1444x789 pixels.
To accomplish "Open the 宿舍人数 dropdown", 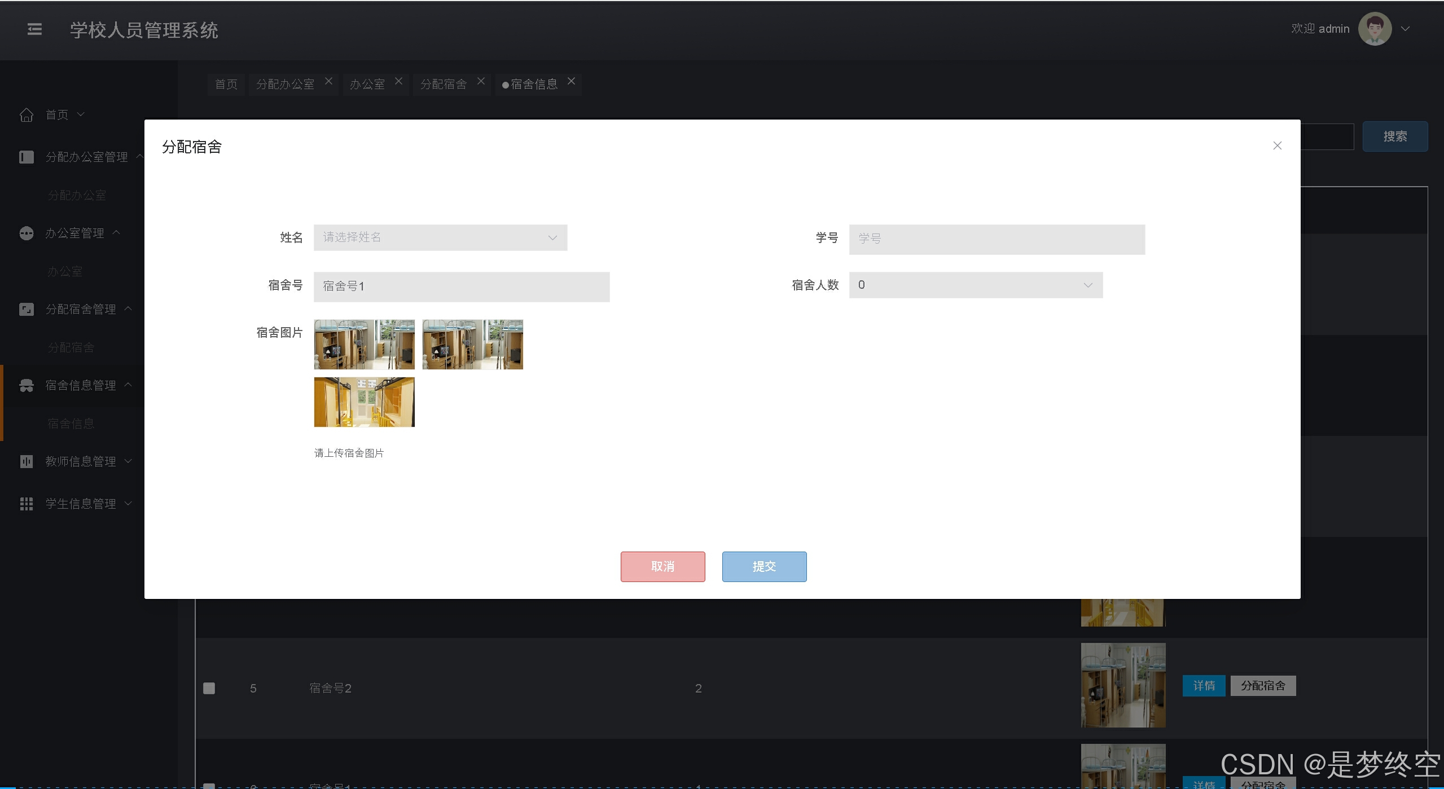I will [975, 285].
